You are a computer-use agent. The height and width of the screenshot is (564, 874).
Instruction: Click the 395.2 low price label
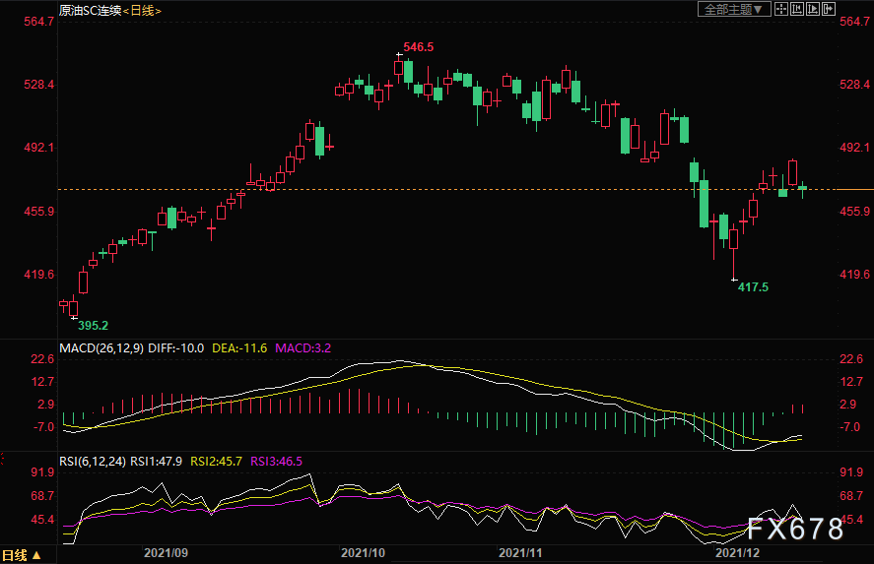tap(93, 326)
